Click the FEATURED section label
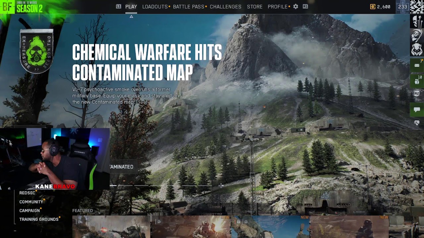The height and width of the screenshot is (238, 424). (x=82, y=211)
